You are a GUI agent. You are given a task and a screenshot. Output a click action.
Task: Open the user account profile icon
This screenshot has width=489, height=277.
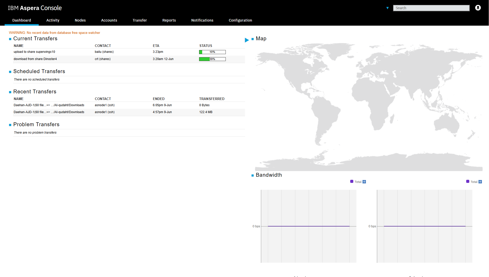point(478,8)
